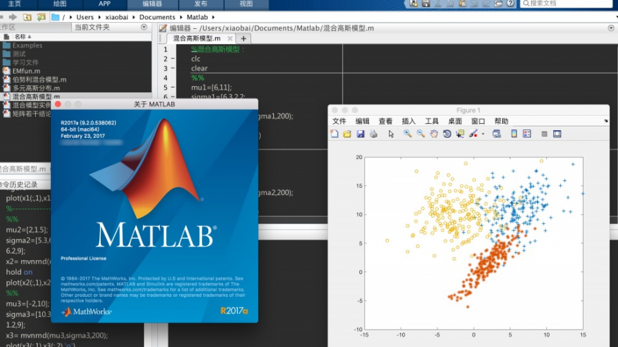
Task: Insert a legend using the toolbar icon
Action: (x=527, y=134)
